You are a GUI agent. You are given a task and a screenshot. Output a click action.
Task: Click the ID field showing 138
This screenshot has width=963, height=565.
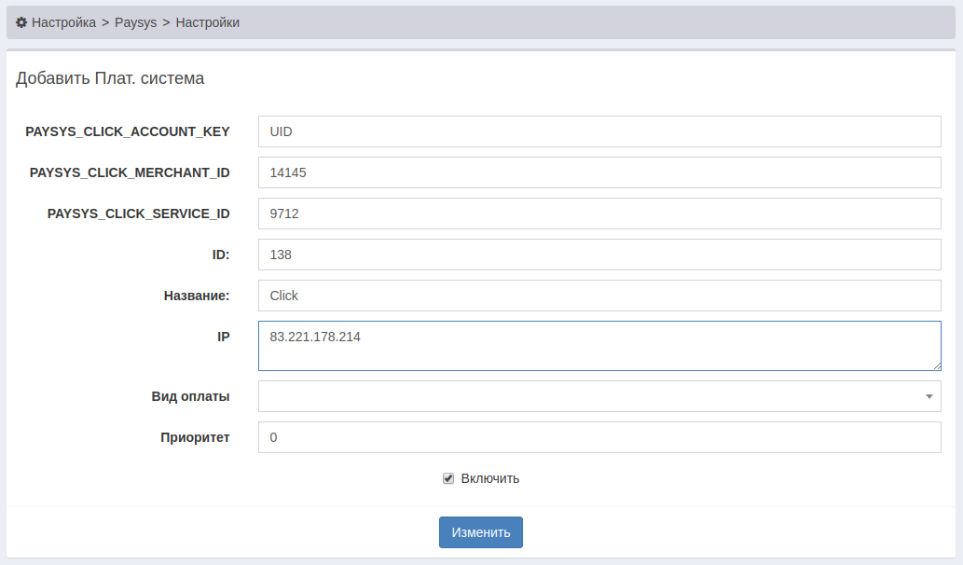[598, 255]
